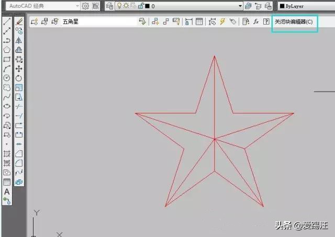Select the Ellipse tool
The width and height of the screenshot is (335, 237).
(x=7, y=106)
